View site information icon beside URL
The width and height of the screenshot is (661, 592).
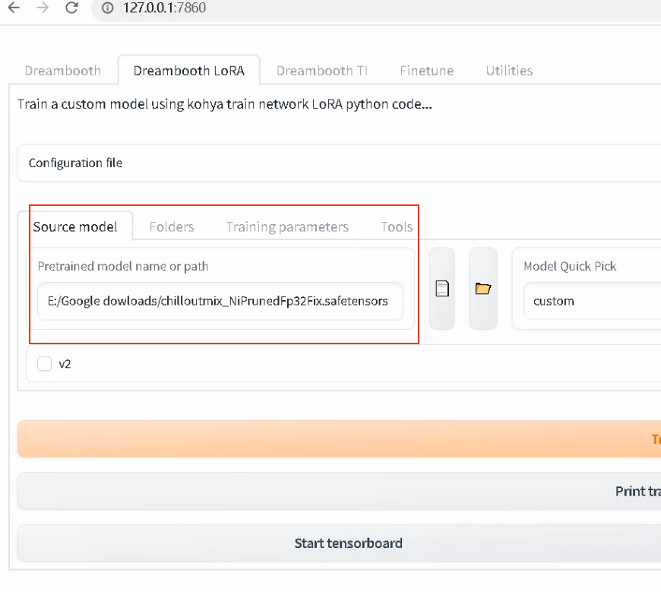coord(107,8)
